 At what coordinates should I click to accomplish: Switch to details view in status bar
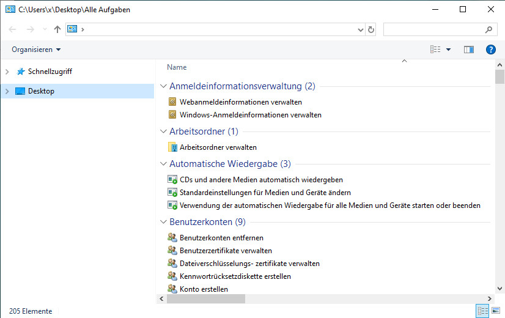click(x=483, y=311)
